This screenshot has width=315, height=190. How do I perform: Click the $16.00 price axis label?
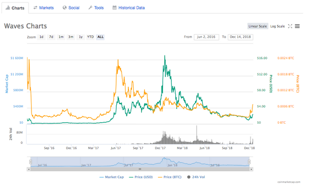coord(262,58)
